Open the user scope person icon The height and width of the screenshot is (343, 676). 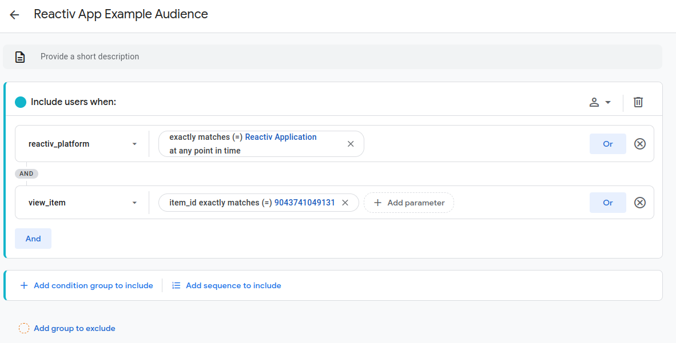click(594, 102)
